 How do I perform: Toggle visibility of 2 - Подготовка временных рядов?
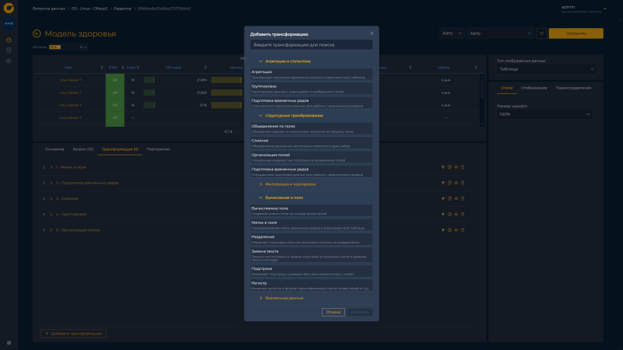click(x=456, y=183)
